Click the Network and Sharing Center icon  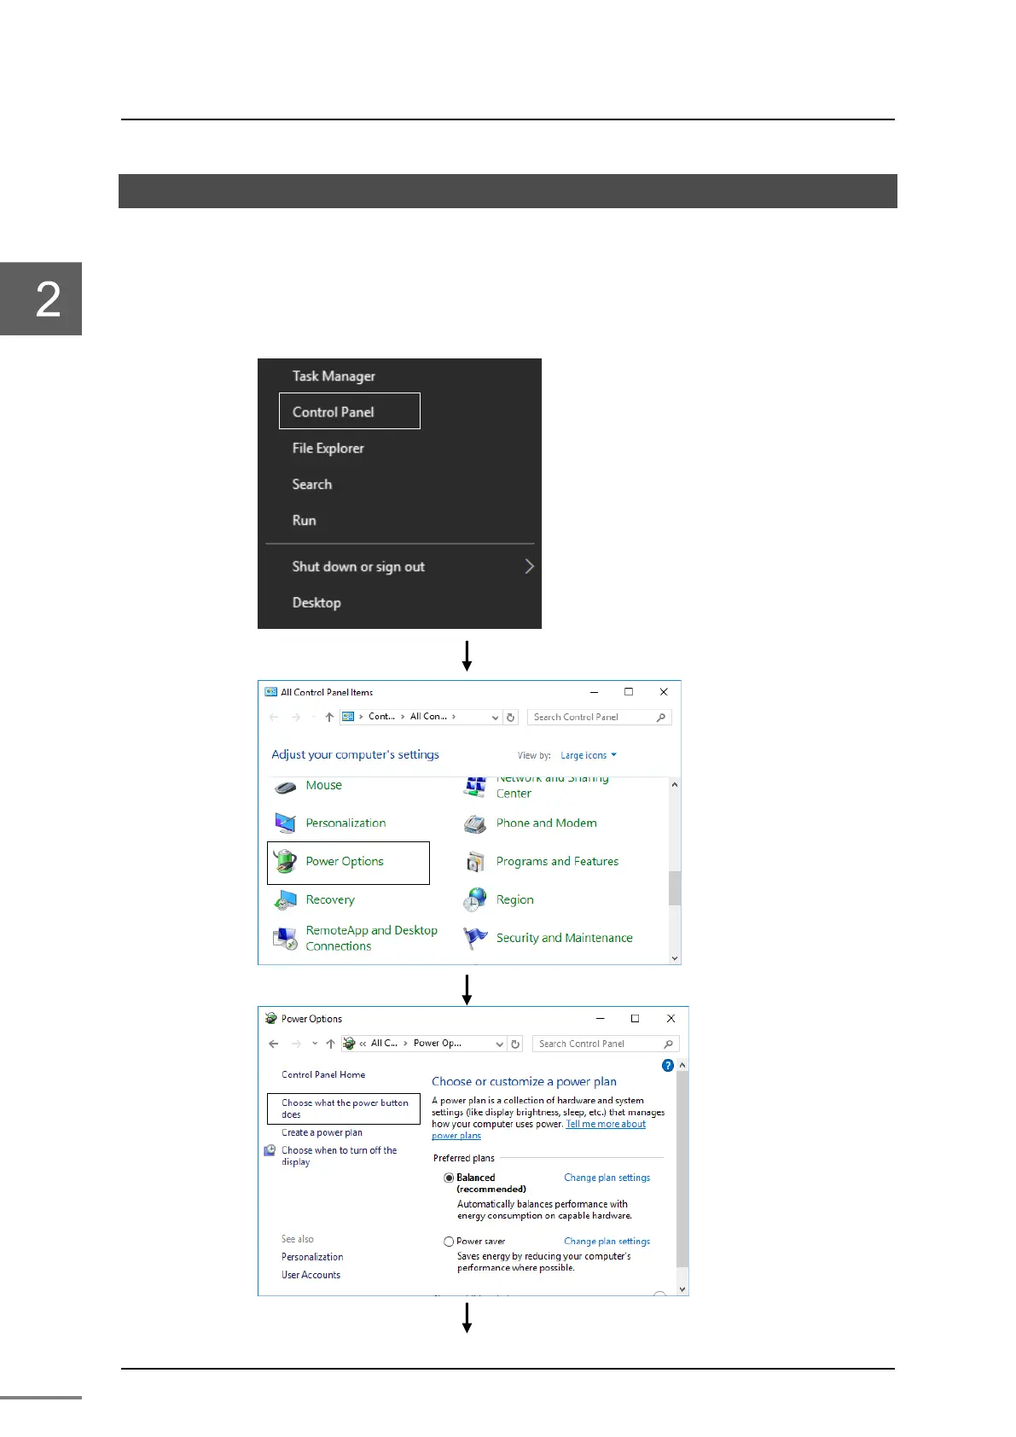click(x=475, y=787)
